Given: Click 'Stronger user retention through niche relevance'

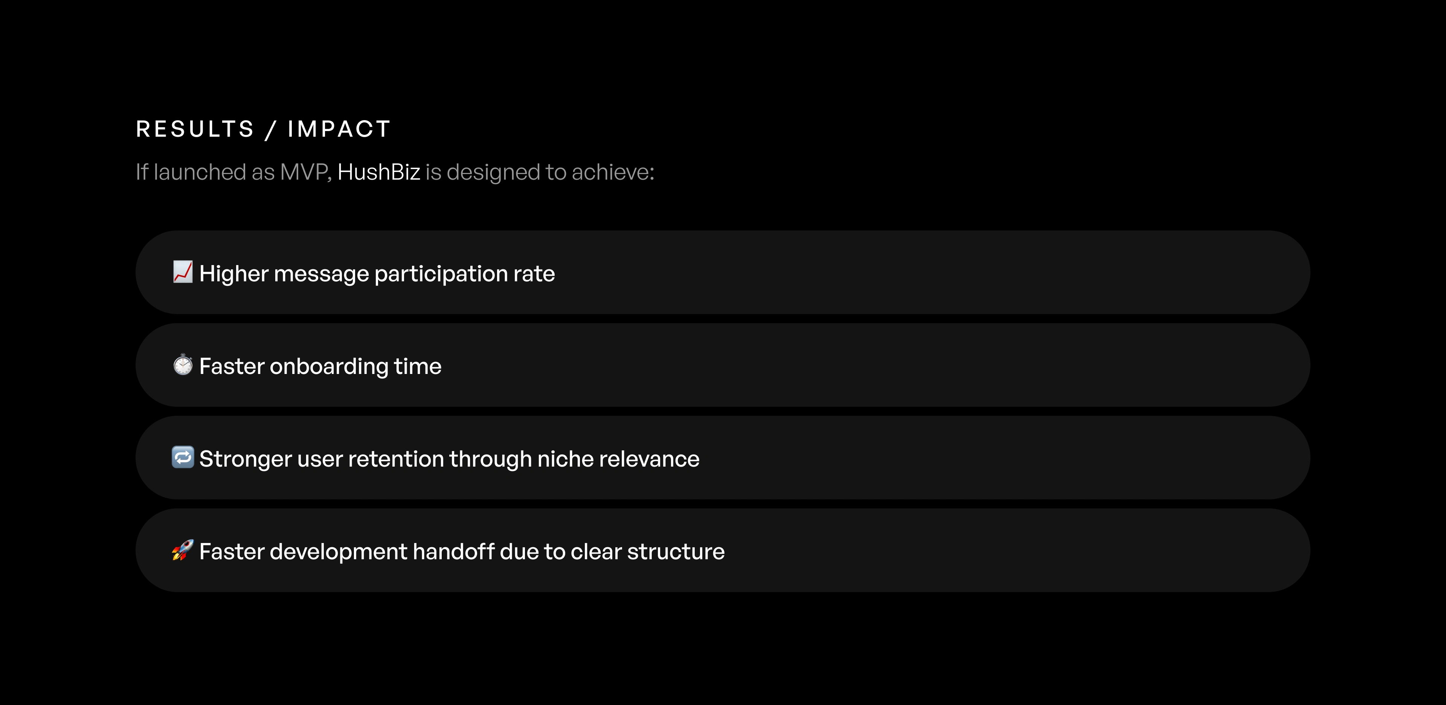Looking at the screenshot, I should click(450, 459).
